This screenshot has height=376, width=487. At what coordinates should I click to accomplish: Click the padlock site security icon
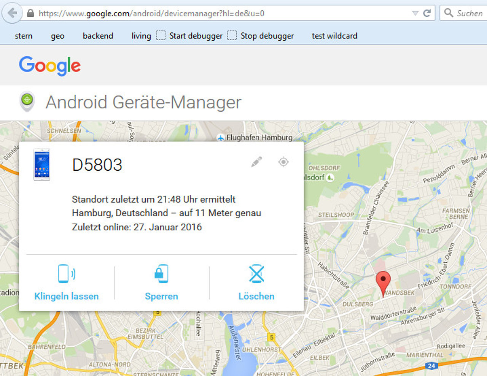[x=30, y=13]
